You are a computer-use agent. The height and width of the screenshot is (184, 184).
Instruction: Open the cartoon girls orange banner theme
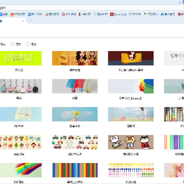75,58
